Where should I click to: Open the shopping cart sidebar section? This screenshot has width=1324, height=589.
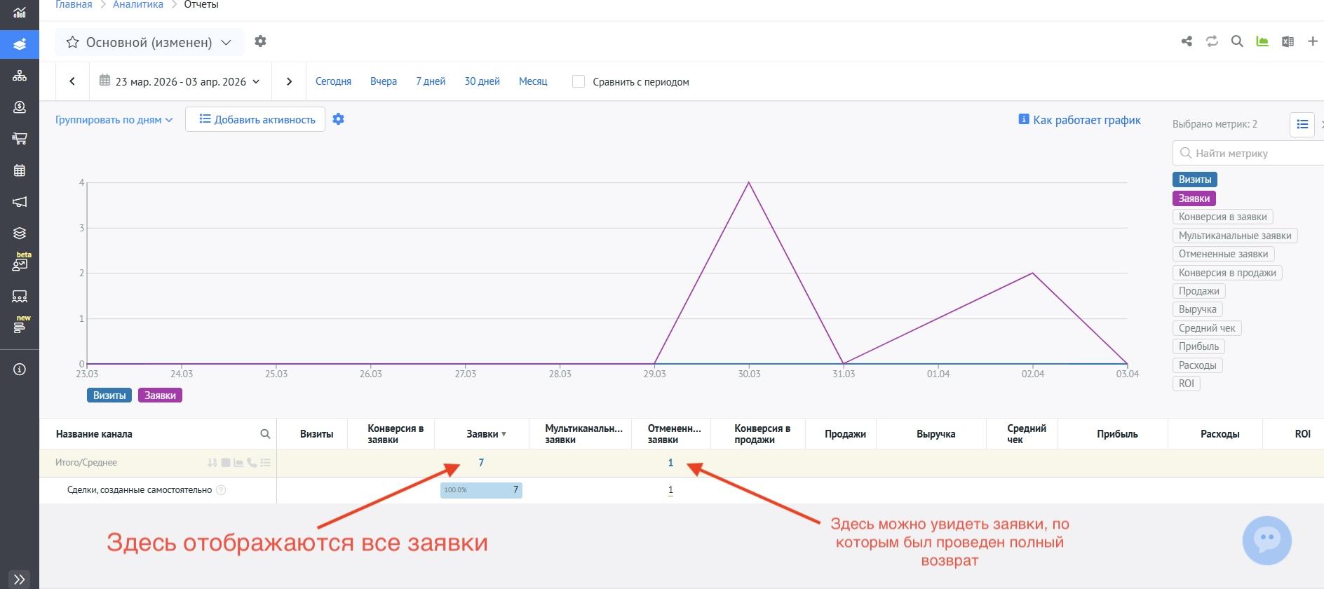coord(20,138)
